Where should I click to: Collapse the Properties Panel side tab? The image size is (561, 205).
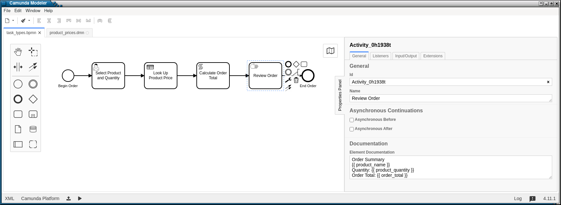(x=340, y=95)
